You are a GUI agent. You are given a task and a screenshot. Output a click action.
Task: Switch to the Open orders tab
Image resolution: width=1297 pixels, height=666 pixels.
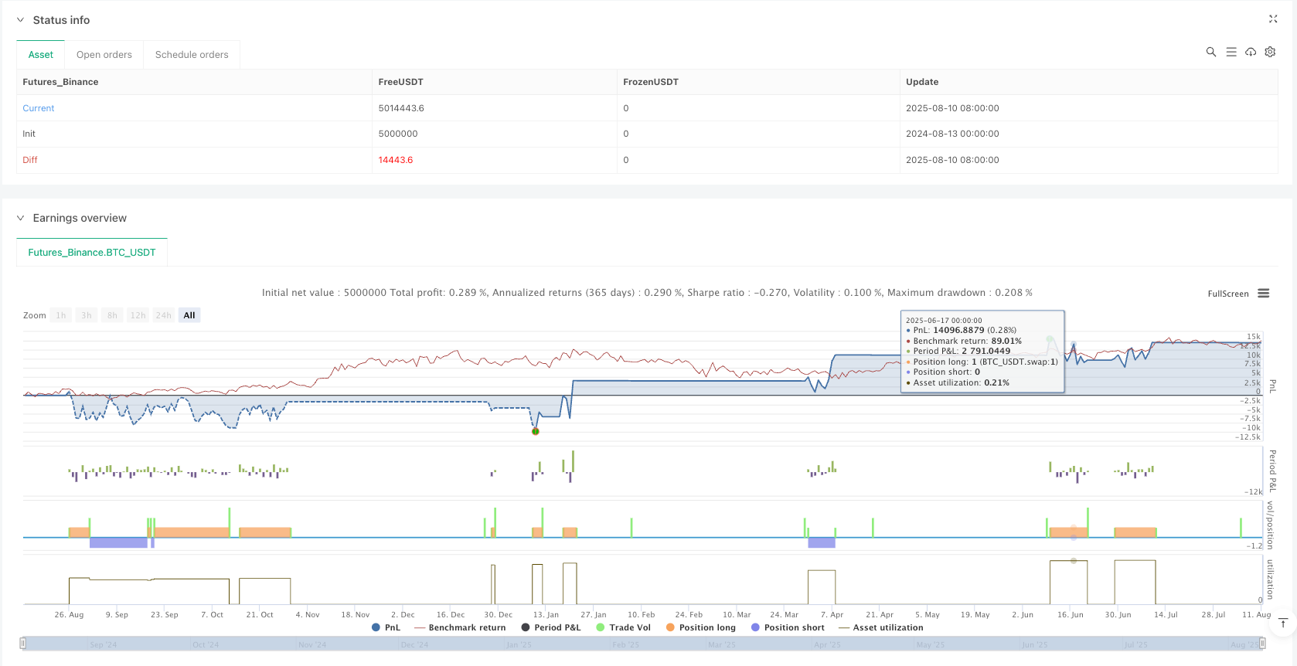pyautogui.click(x=104, y=55)
